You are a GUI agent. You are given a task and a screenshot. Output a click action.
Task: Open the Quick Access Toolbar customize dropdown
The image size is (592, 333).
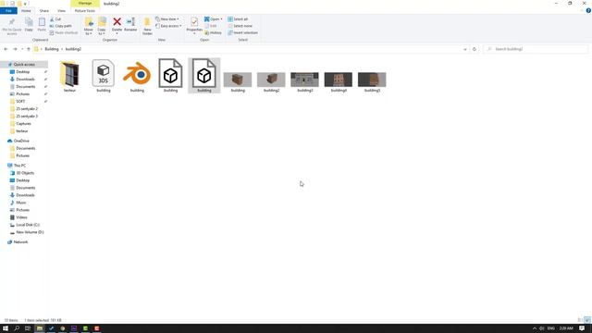25,4
